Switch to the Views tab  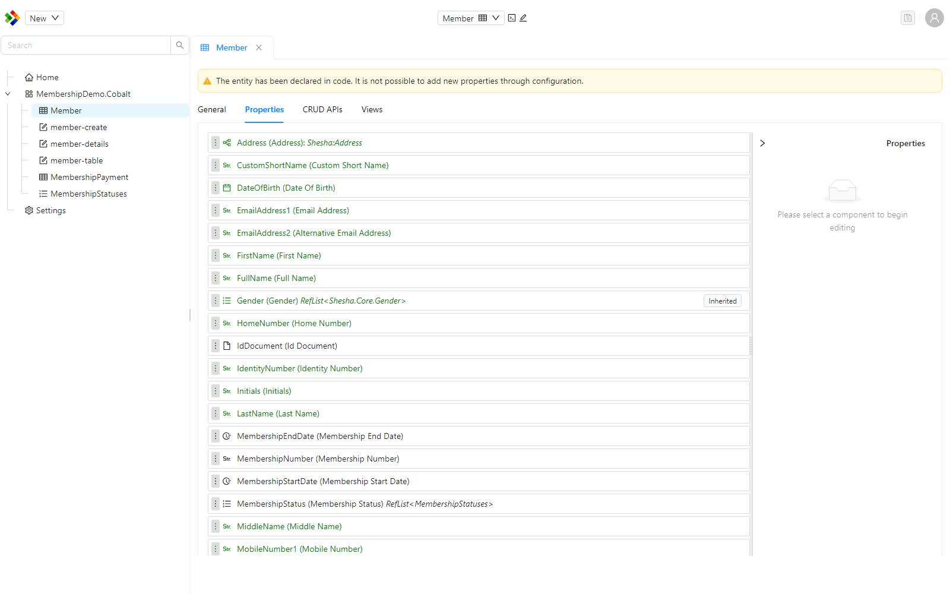click(372, 109)
